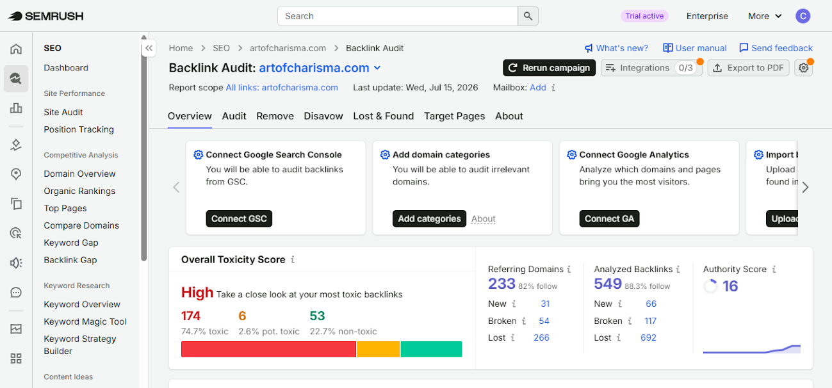Show next setup cards with right arrow

coord(805,188)
